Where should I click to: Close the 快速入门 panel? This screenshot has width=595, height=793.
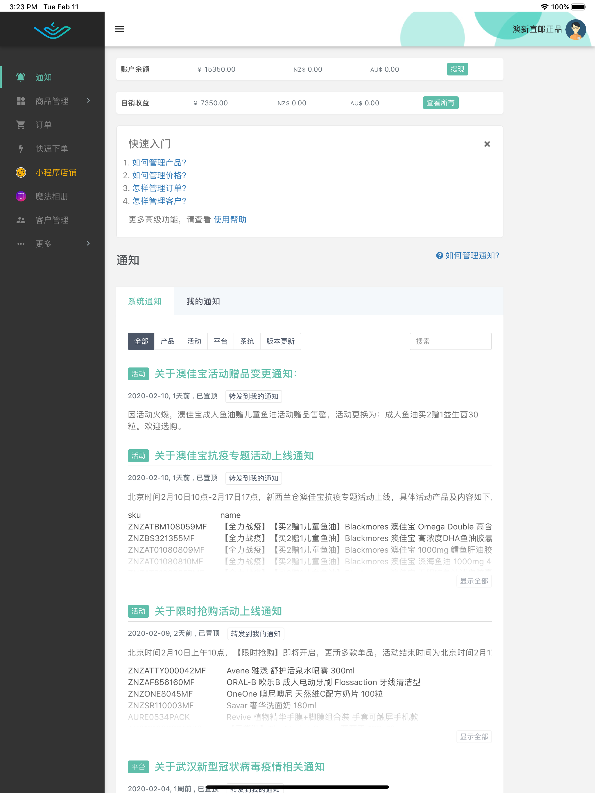487,144
